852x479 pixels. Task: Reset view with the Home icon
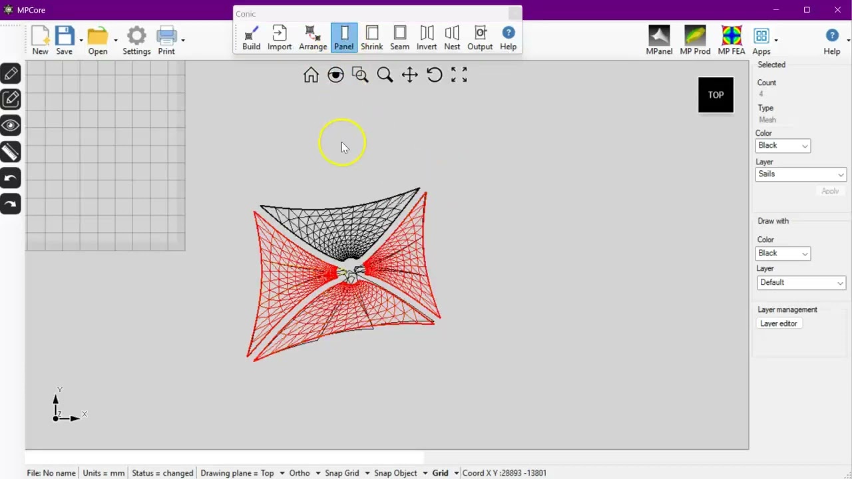pyautogui.click(x=311, y=75)
